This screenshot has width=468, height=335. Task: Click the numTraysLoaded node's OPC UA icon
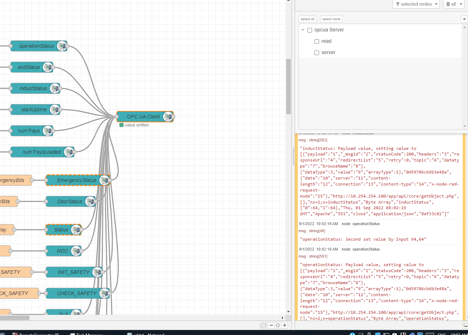[69, 152]
